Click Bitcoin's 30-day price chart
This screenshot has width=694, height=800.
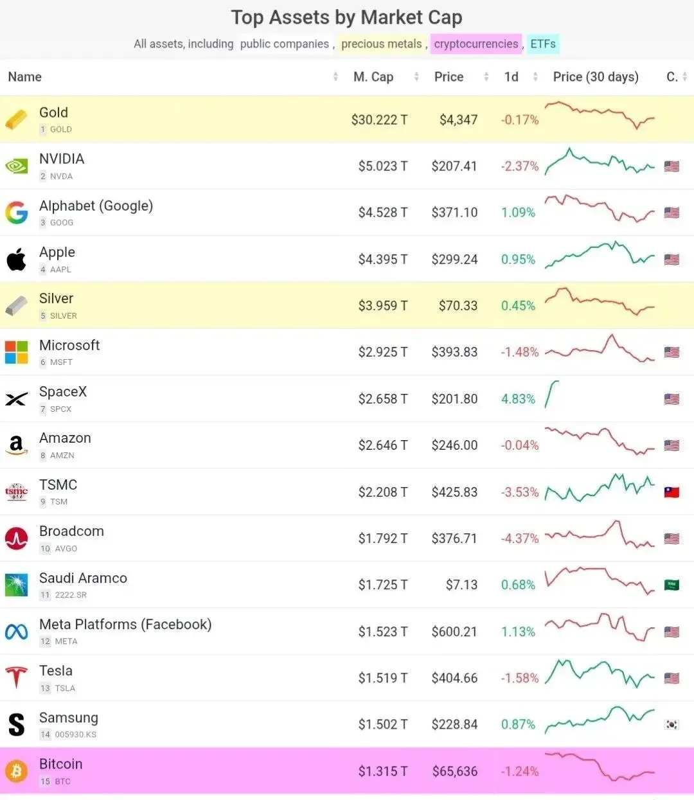600,767
